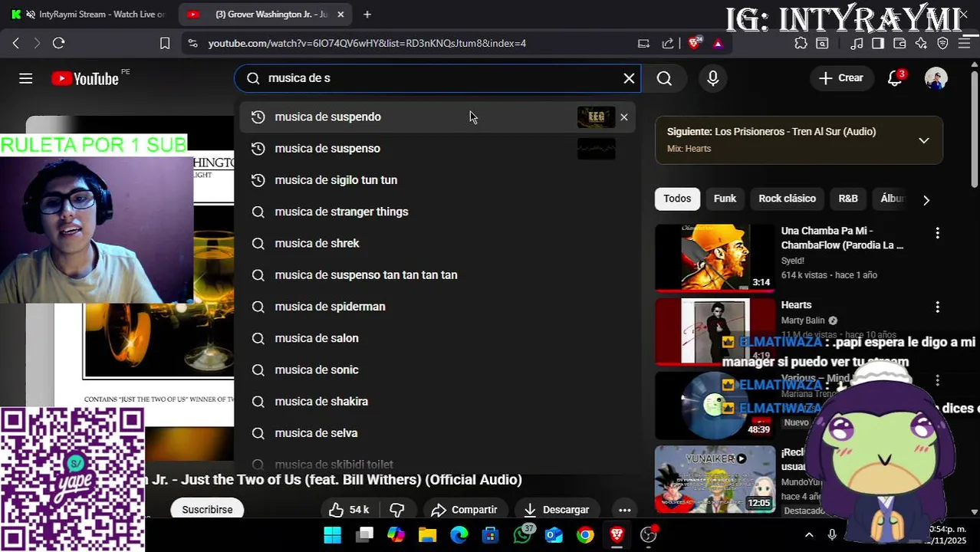Bookmark this page in address bar

point(165,44)
